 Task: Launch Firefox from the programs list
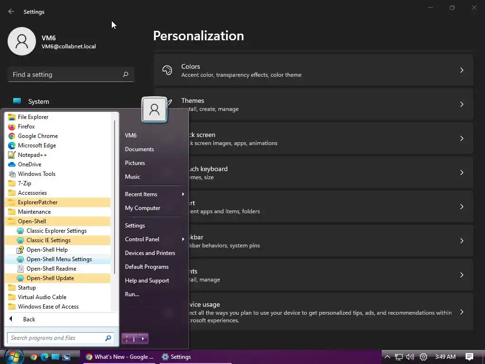[x=58, y=127]
